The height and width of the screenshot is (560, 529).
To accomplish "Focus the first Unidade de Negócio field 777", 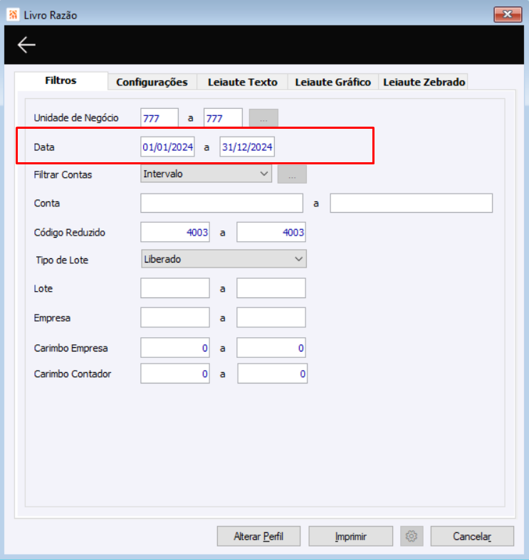I will pyautogui.click(x=159, y=117).
